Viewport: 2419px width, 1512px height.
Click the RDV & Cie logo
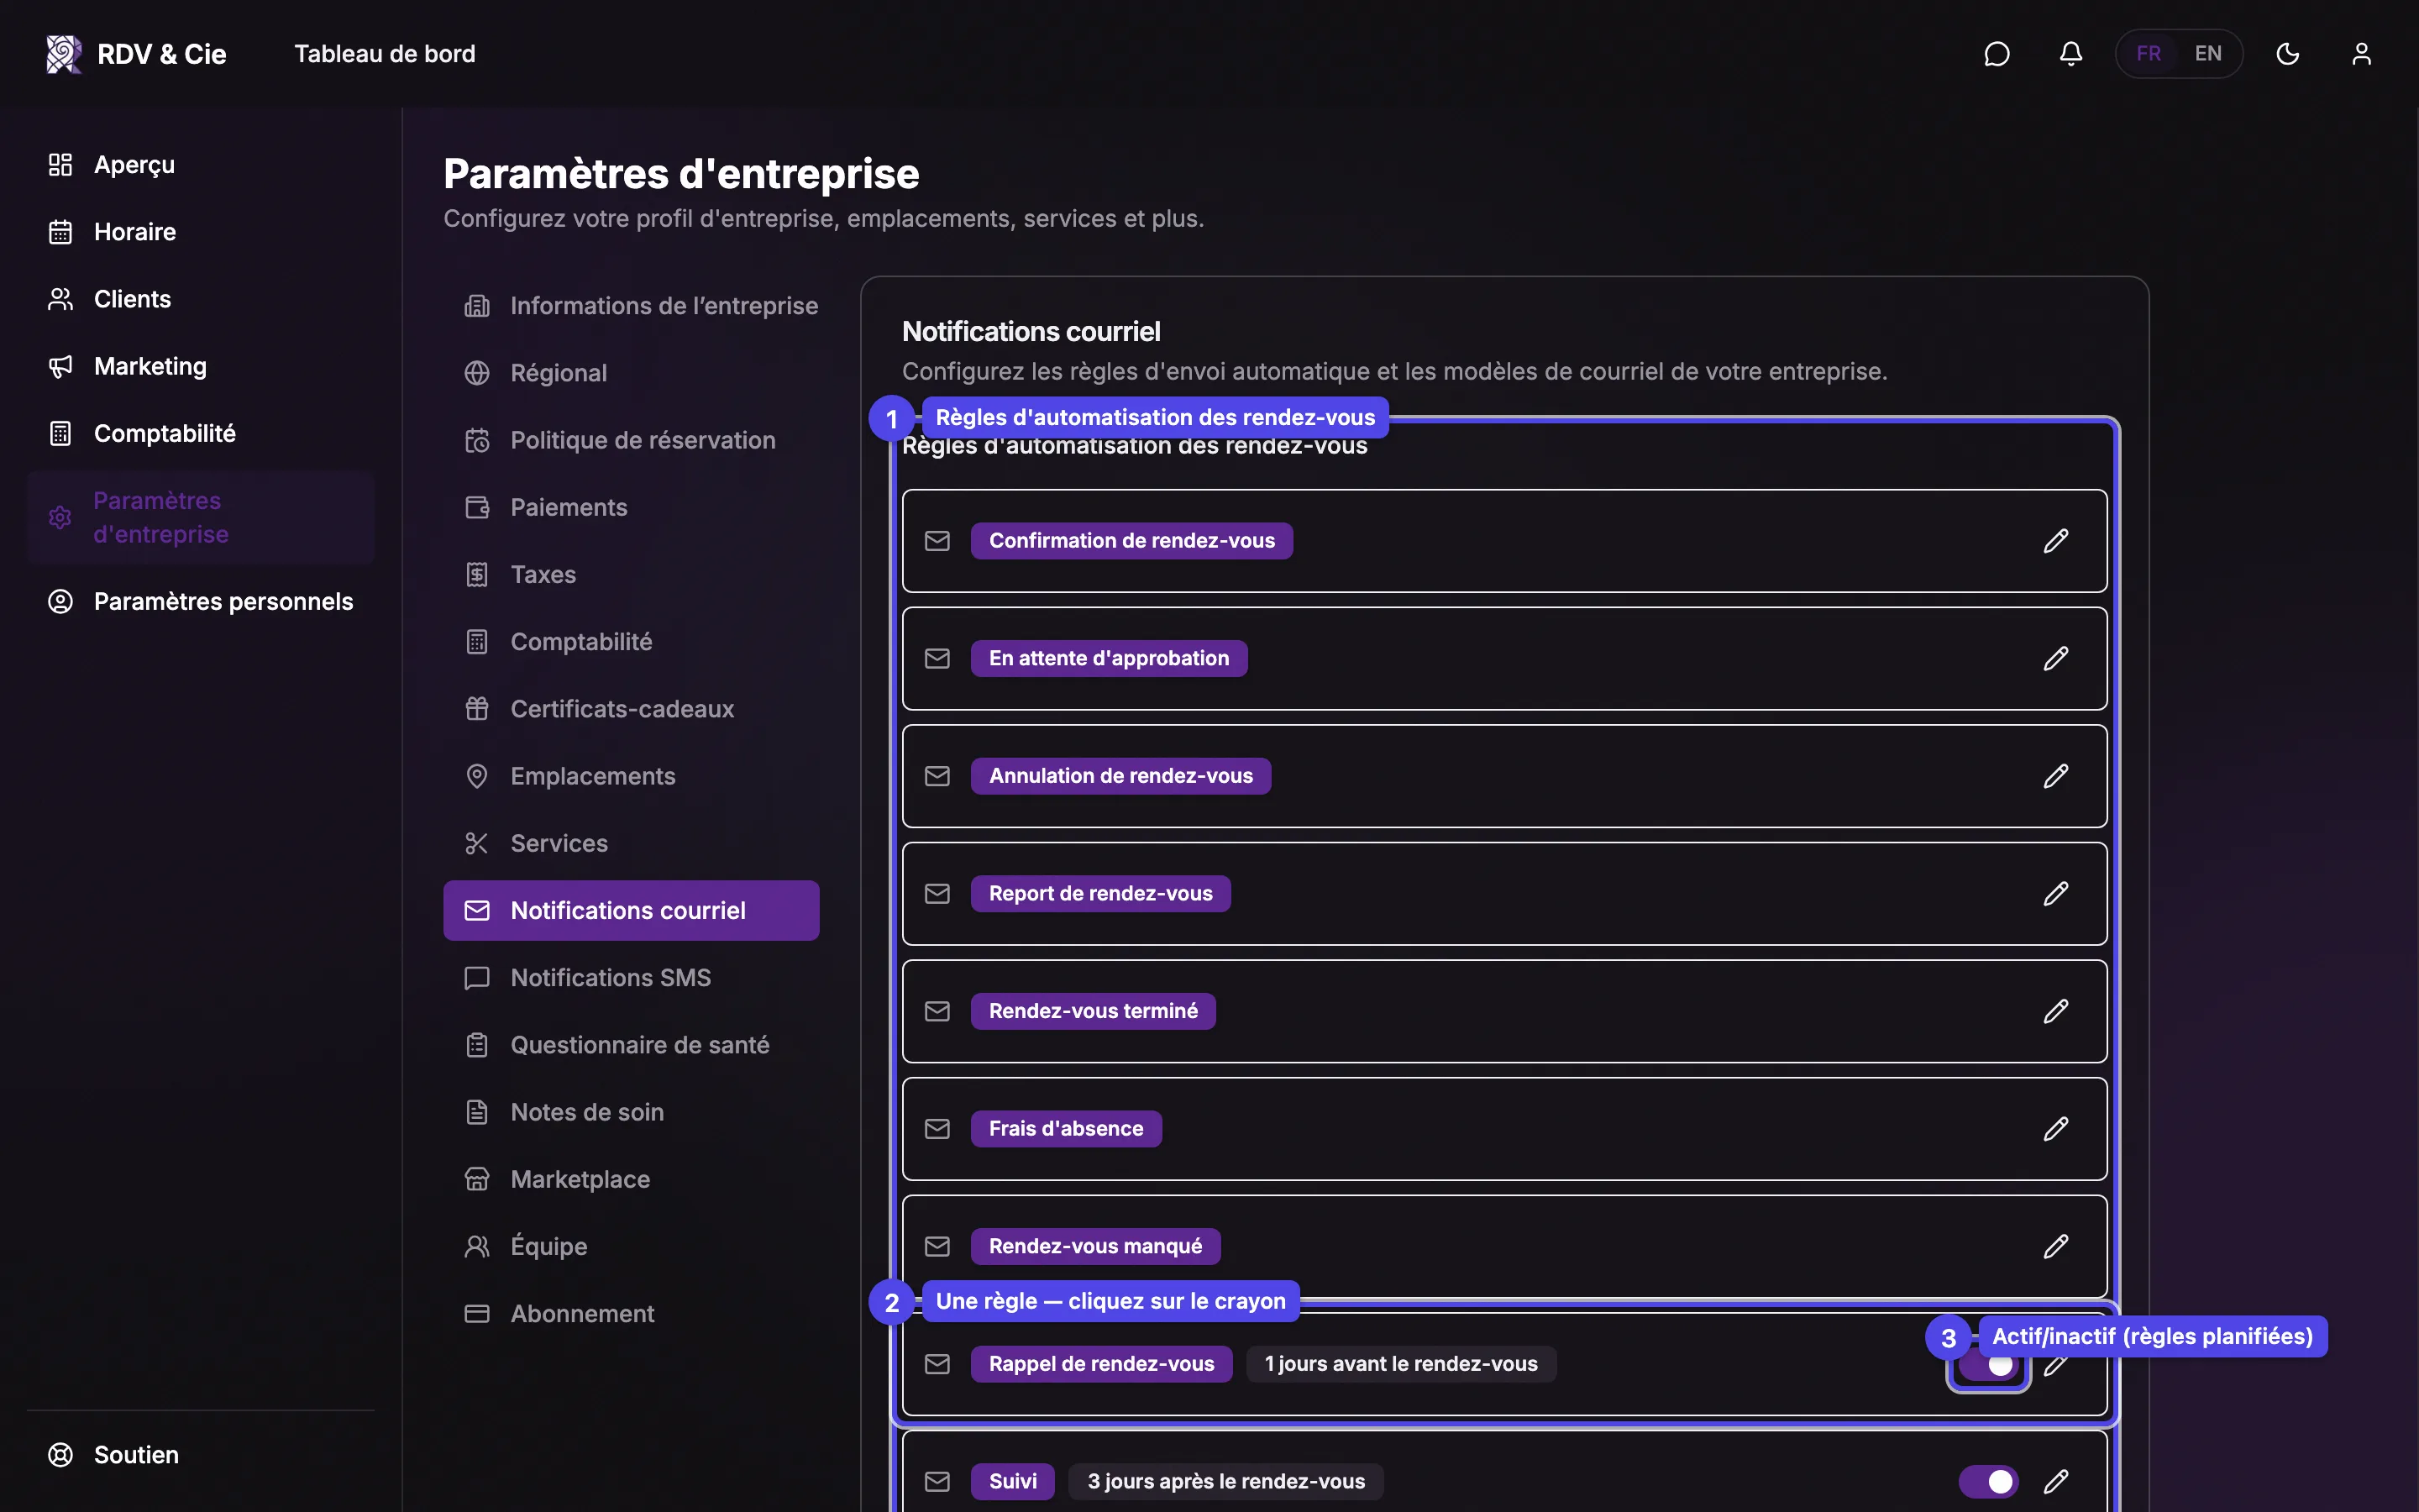pos(137,54)
